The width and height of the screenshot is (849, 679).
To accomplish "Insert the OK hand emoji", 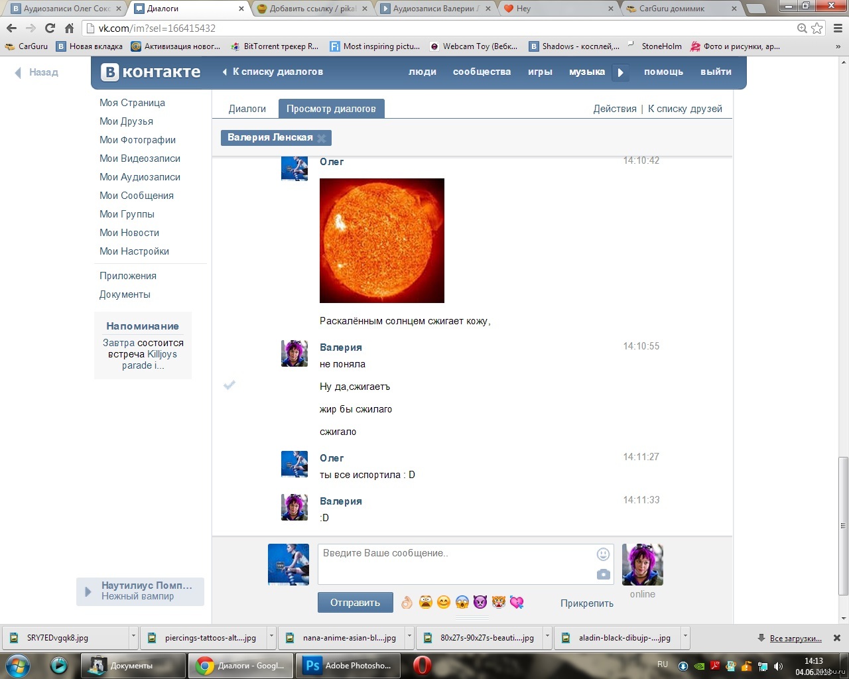I will click(x=407, y=602).
